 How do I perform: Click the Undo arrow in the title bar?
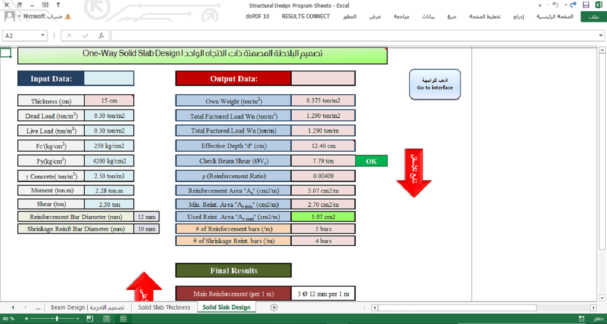555,5
